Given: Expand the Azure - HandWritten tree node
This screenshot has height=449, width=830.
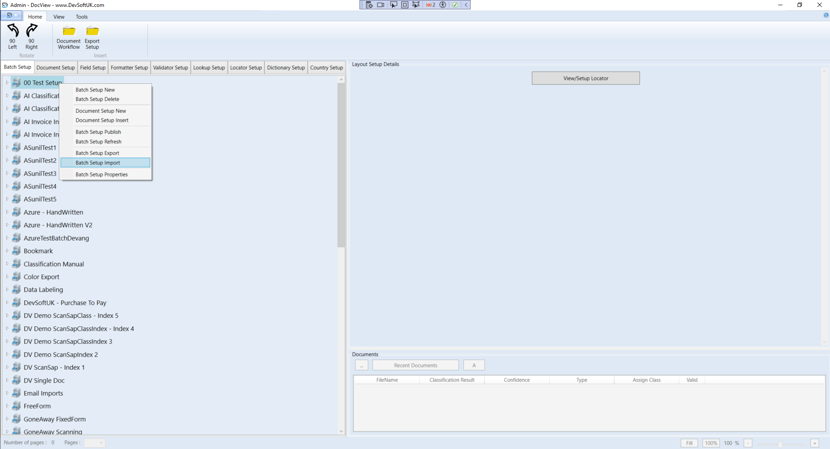Looking at the screenshot, I should 7,212.
